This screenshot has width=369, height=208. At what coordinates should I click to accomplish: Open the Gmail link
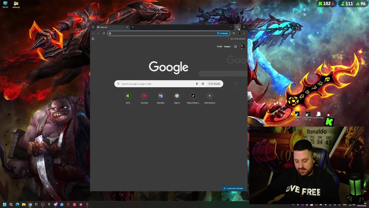coord(219,47)
